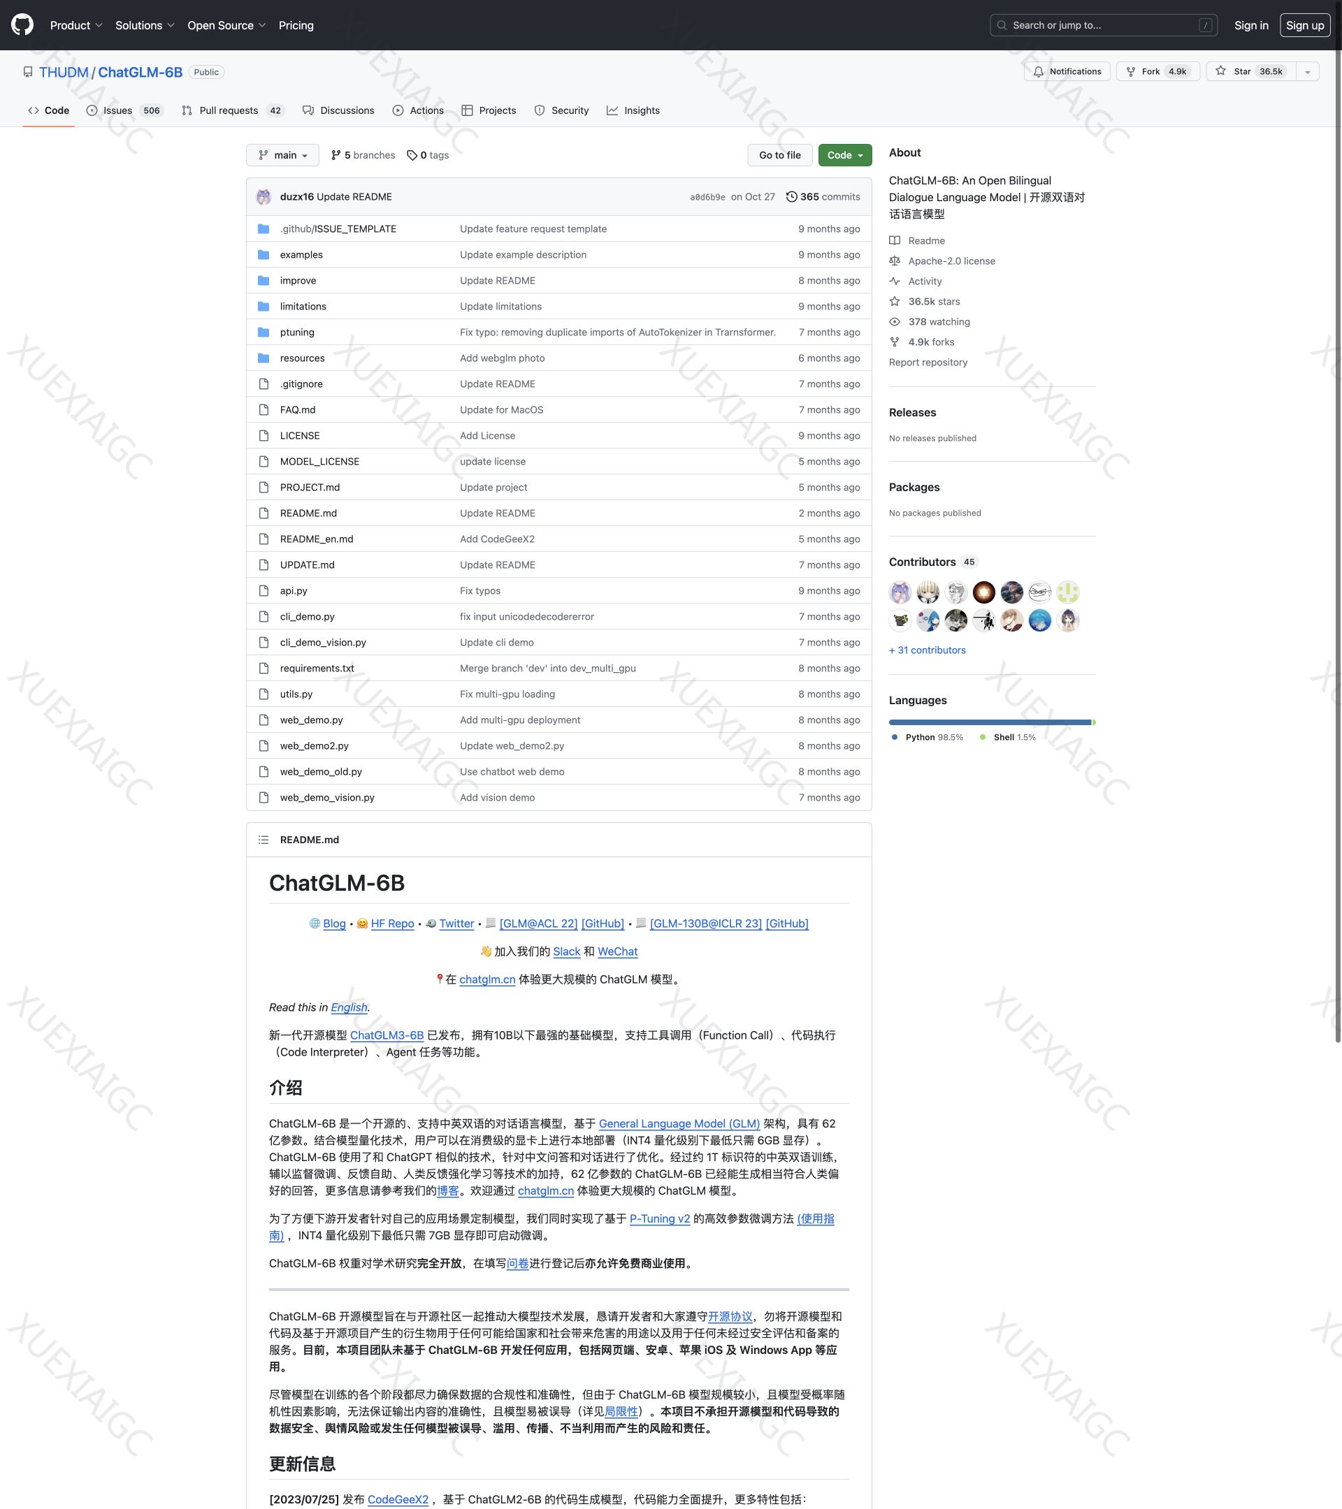Open the ptuning folder
1342x1509 pixels.
click(x=297, y=333)
